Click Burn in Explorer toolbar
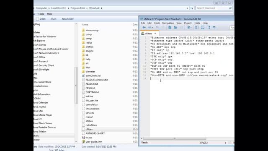This screenshot has height=151, width=268. [x=54, y=19]
